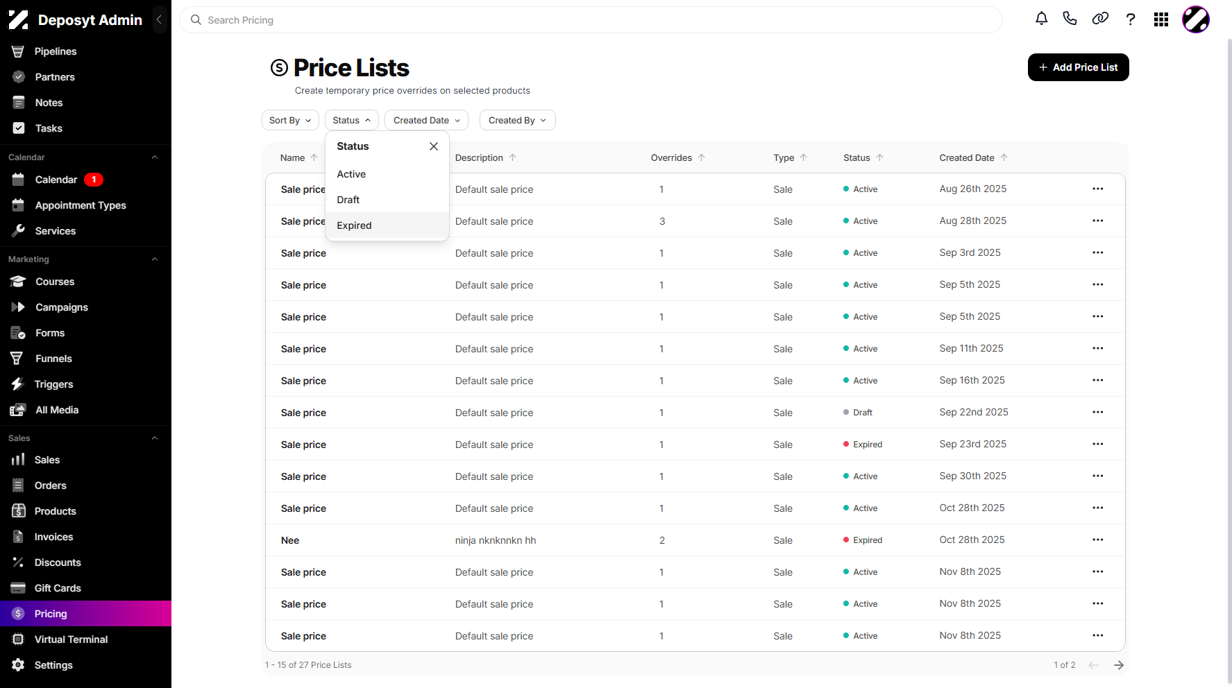Click the Search Pricing input field
The image size is (1232, 688).
coord(591,20)
